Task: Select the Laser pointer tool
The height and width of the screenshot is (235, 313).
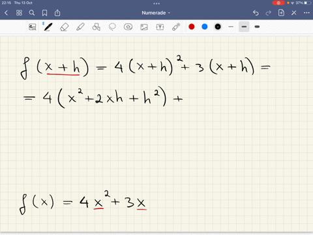Action: point(176,27)
